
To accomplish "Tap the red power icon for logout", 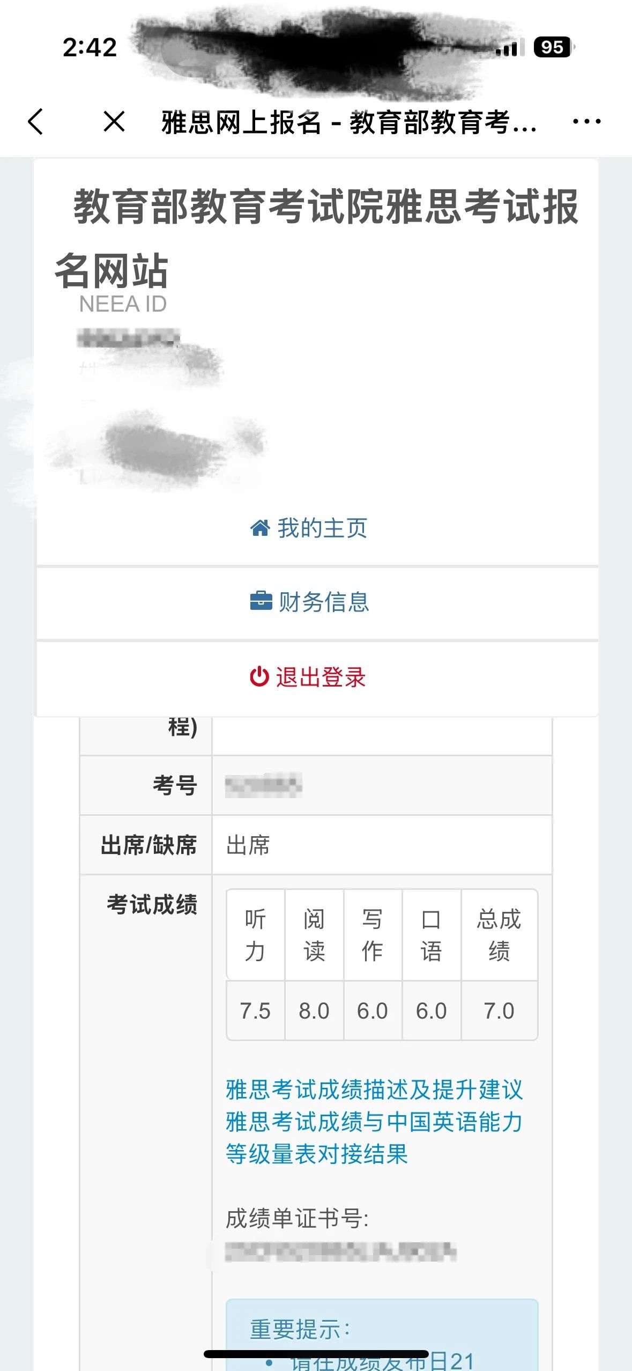I will (x=259, y=676).
